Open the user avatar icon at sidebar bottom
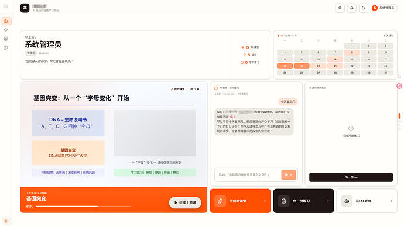404x227 pixels. [x=6, y=221]
